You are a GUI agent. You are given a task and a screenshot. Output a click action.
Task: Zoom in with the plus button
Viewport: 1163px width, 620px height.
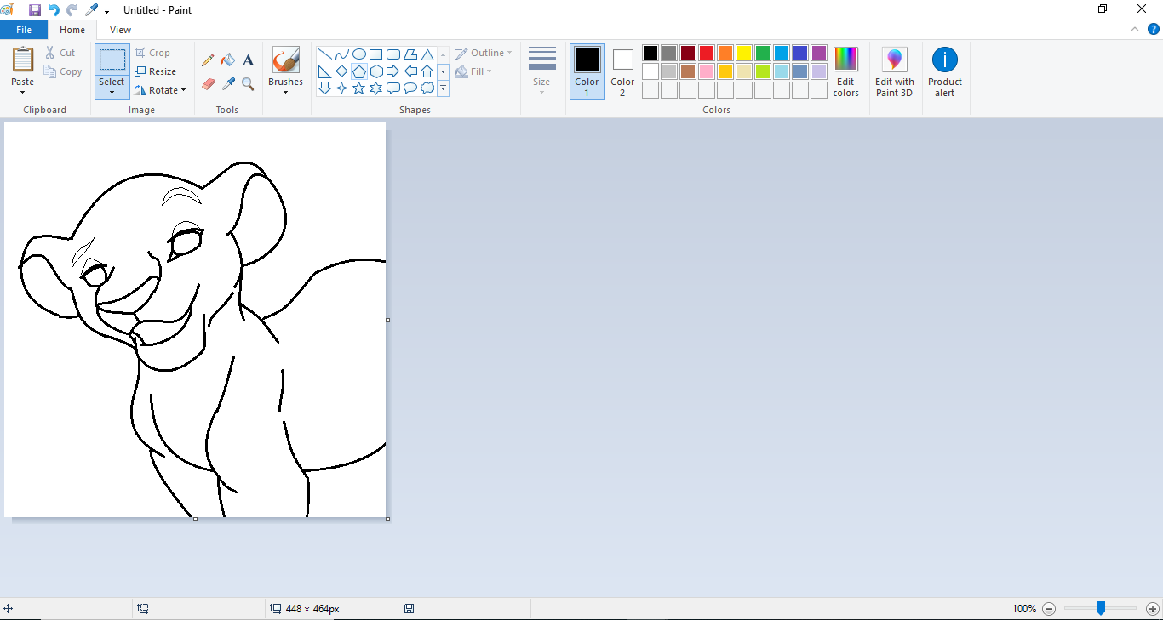pos(1153,609)
